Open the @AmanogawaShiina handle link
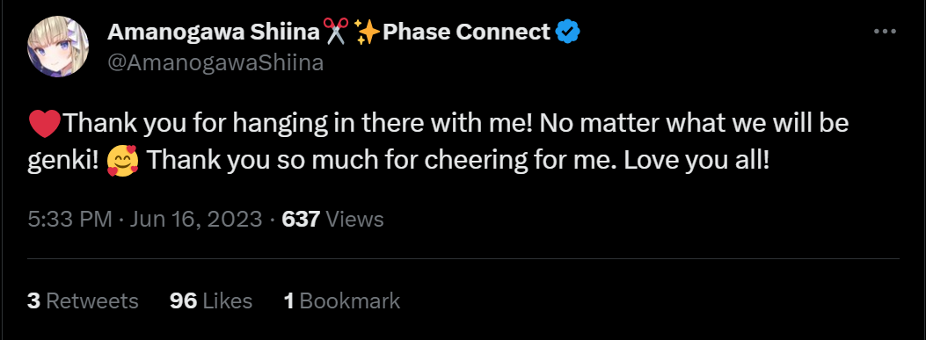This screenshot has width=926, height=340. click(x=215, y=62)
